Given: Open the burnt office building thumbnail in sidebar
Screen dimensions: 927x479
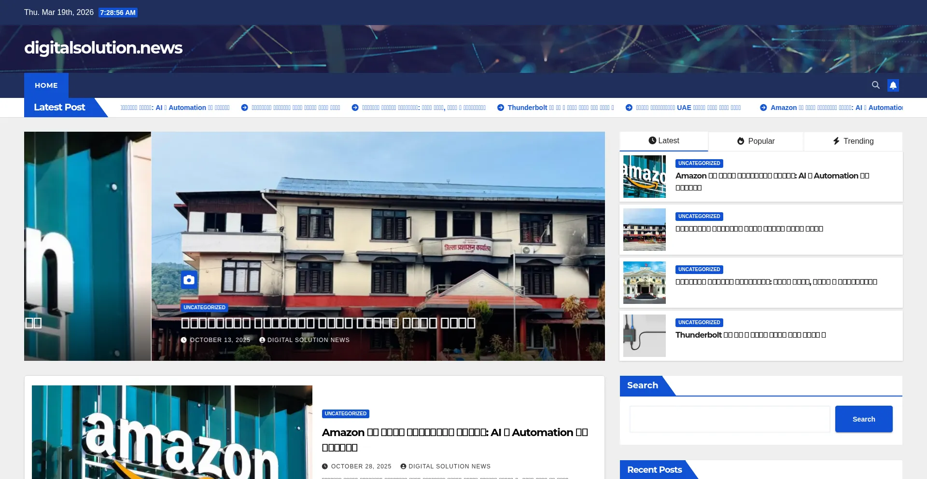Looking at the screenshot, I should point(645,230).
